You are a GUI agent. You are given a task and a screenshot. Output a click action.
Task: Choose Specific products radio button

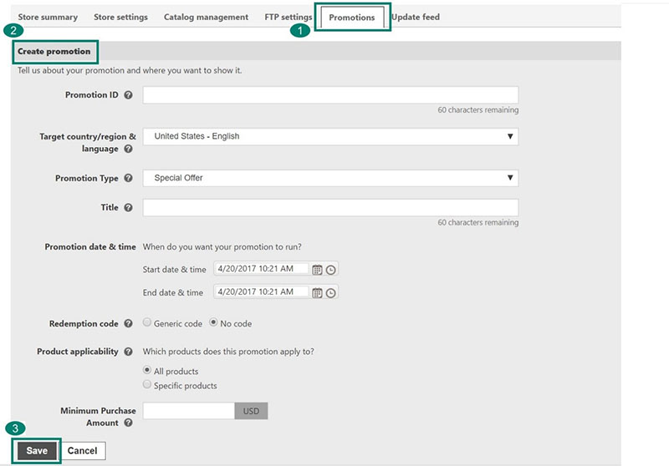point(147,384)
